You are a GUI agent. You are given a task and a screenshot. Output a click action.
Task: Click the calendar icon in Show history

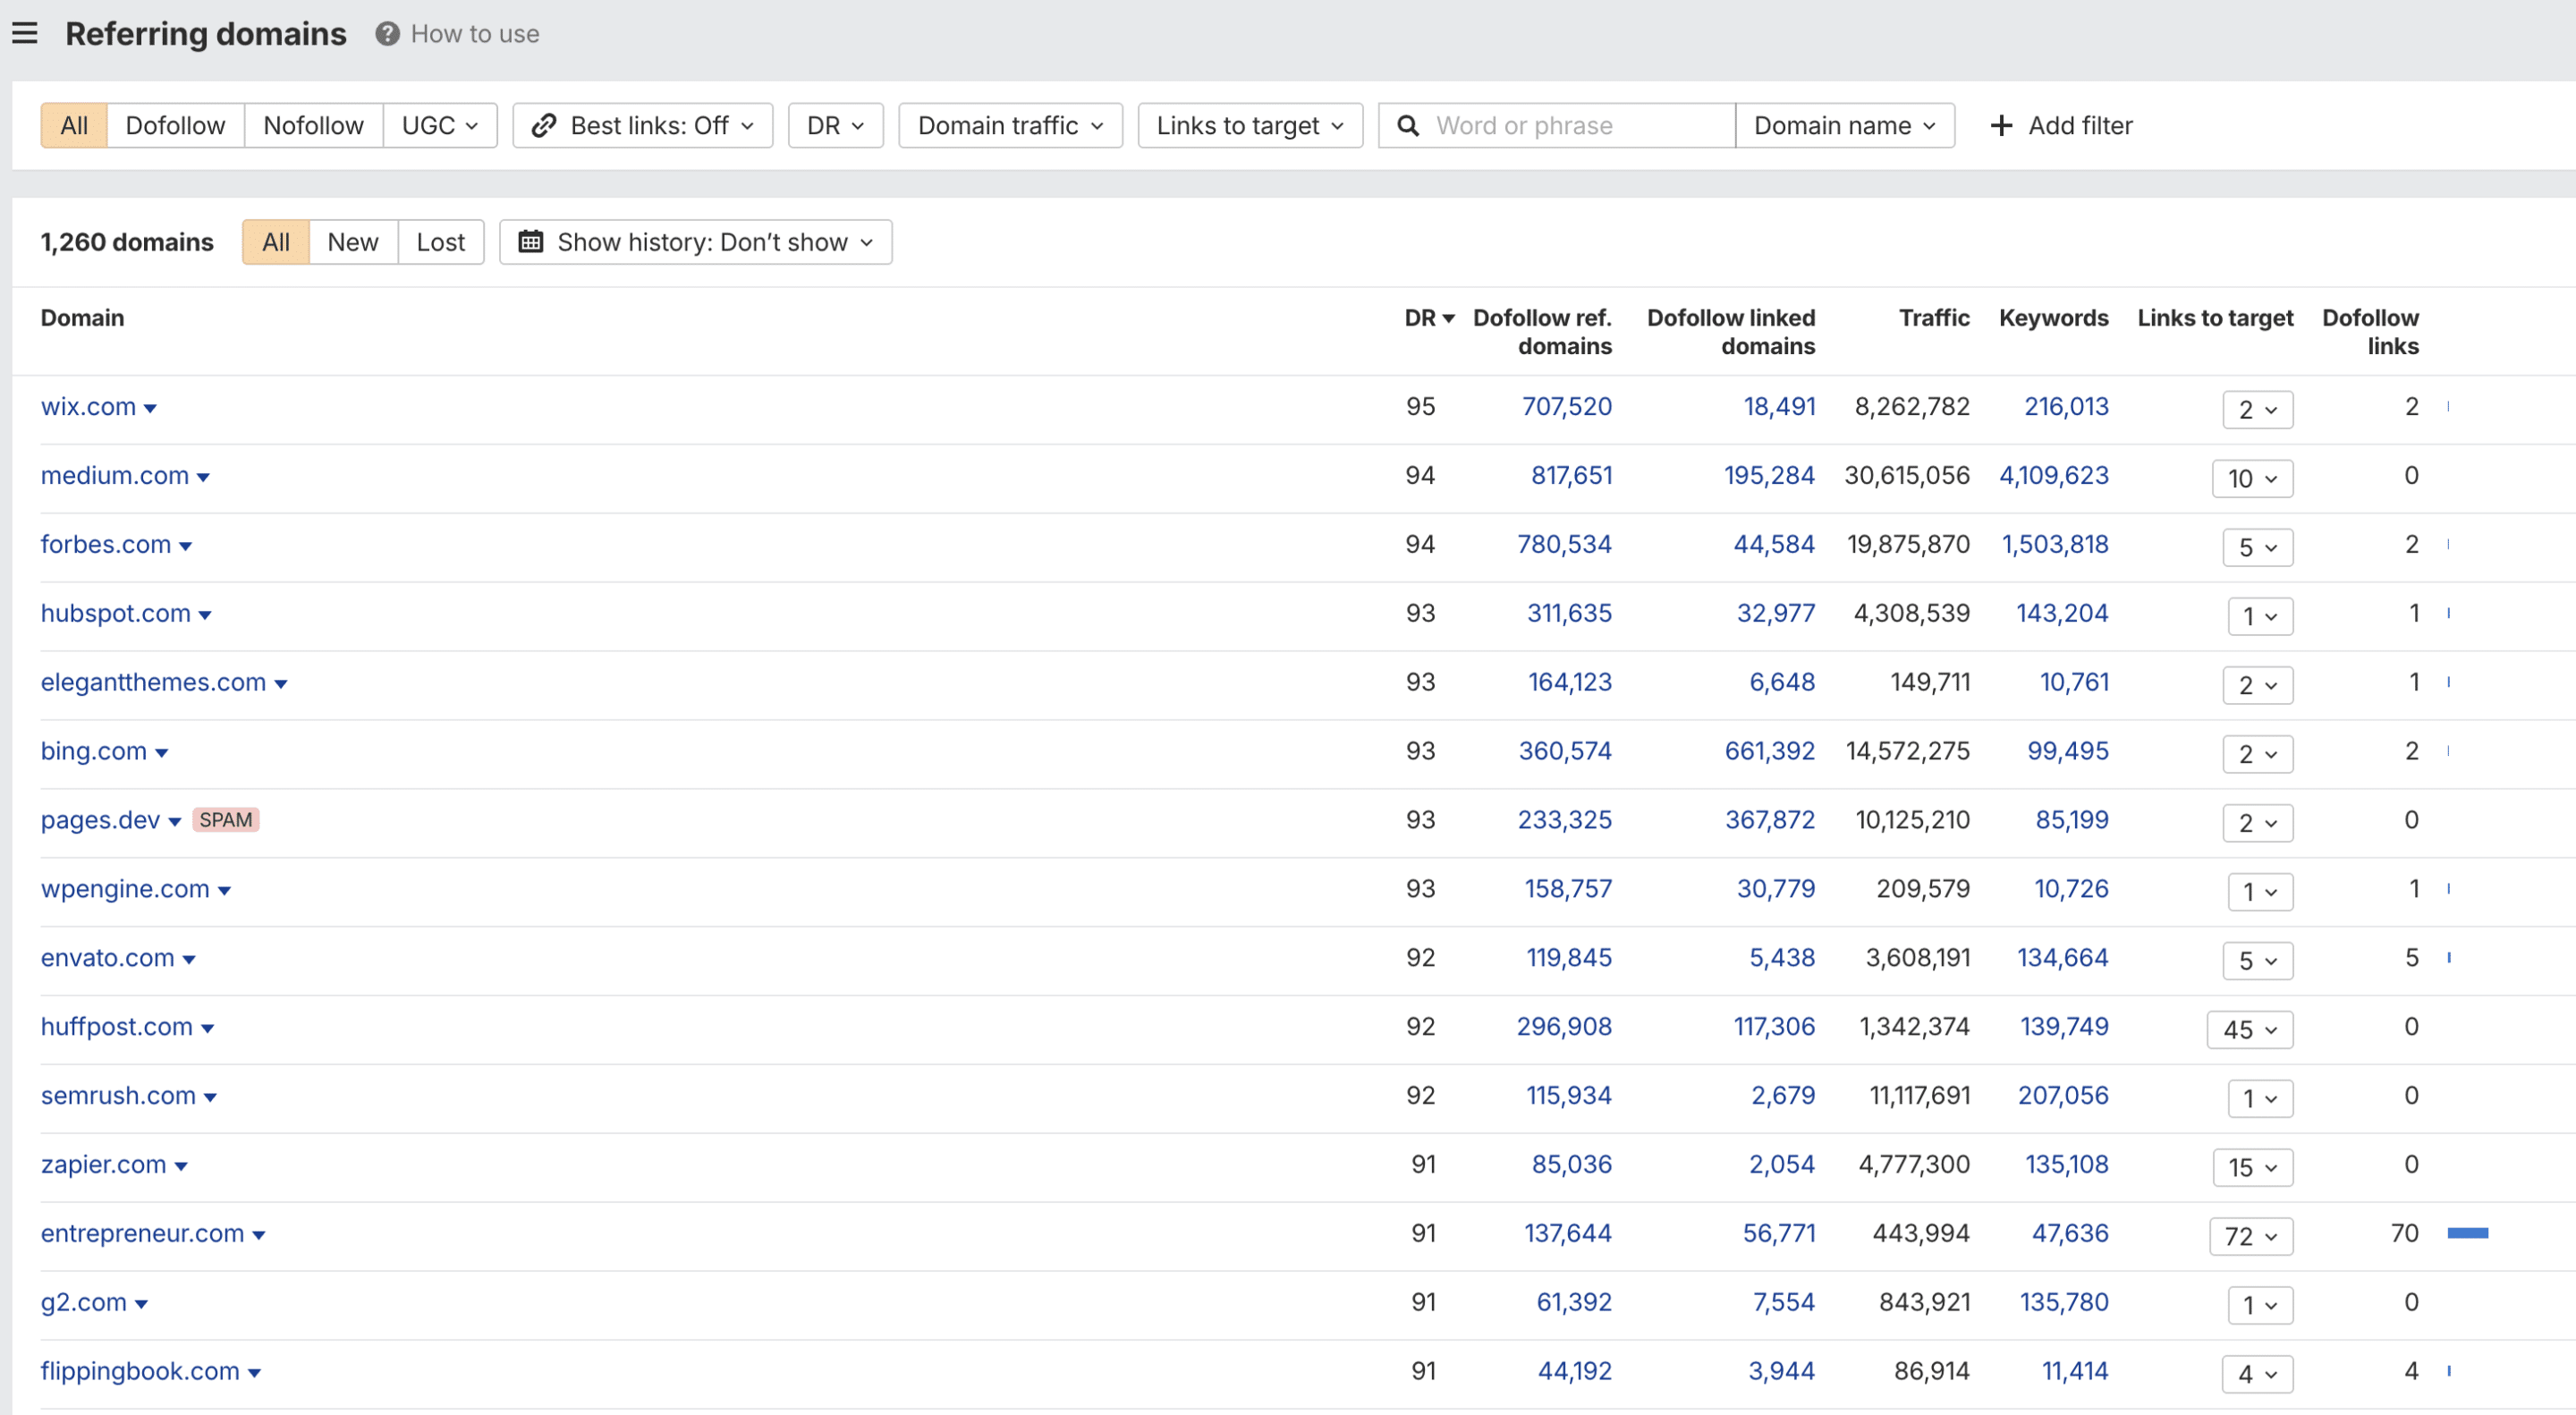click(x=531, y=242)
